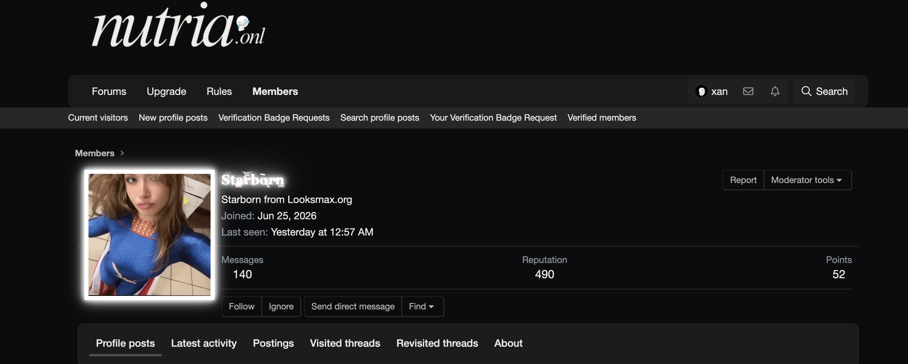Viewport: 908px width, 364px height.
Task: Click the xan account avatar
Action: coord(702,91)
